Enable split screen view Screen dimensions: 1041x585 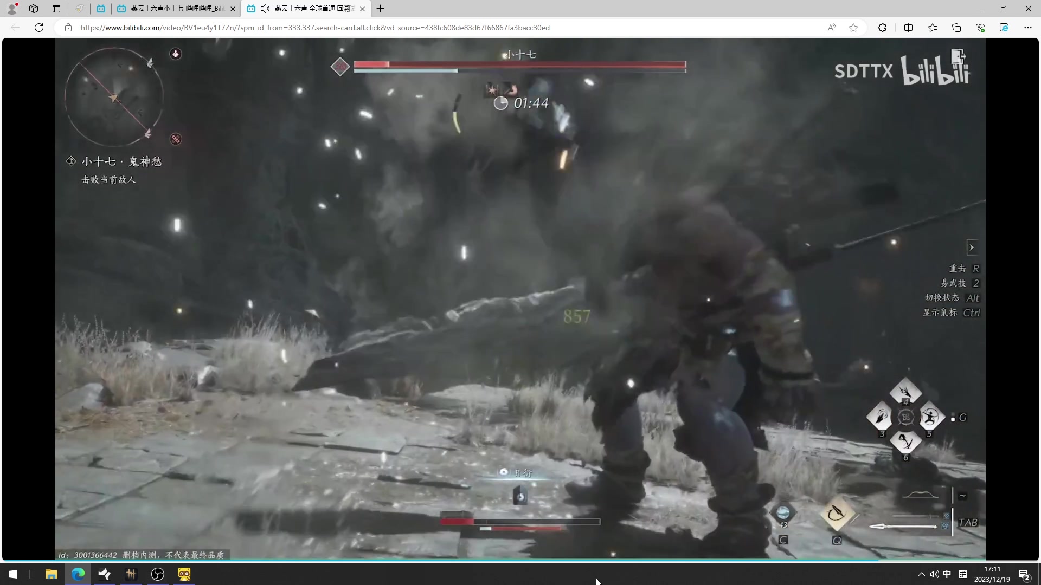tap(908, 28)
